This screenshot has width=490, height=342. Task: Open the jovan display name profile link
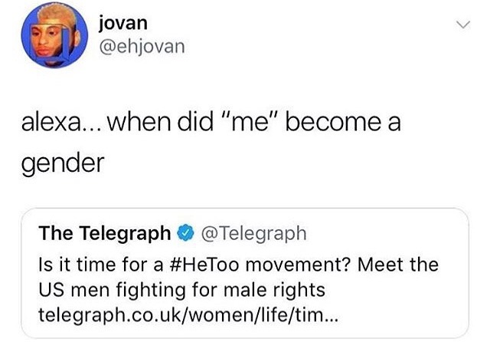[x=122, y=24]
